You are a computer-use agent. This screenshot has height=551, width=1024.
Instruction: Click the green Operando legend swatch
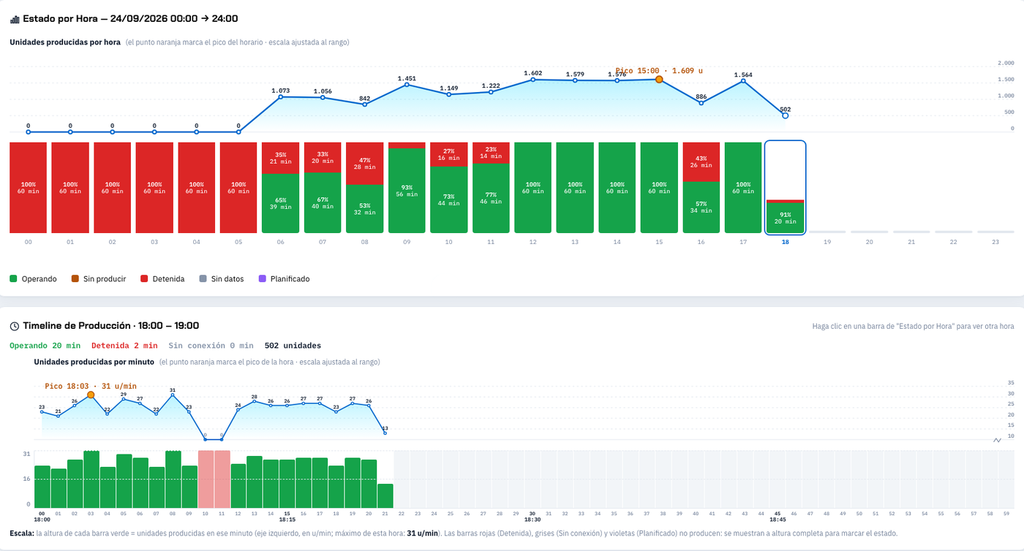tap(13, 278)
